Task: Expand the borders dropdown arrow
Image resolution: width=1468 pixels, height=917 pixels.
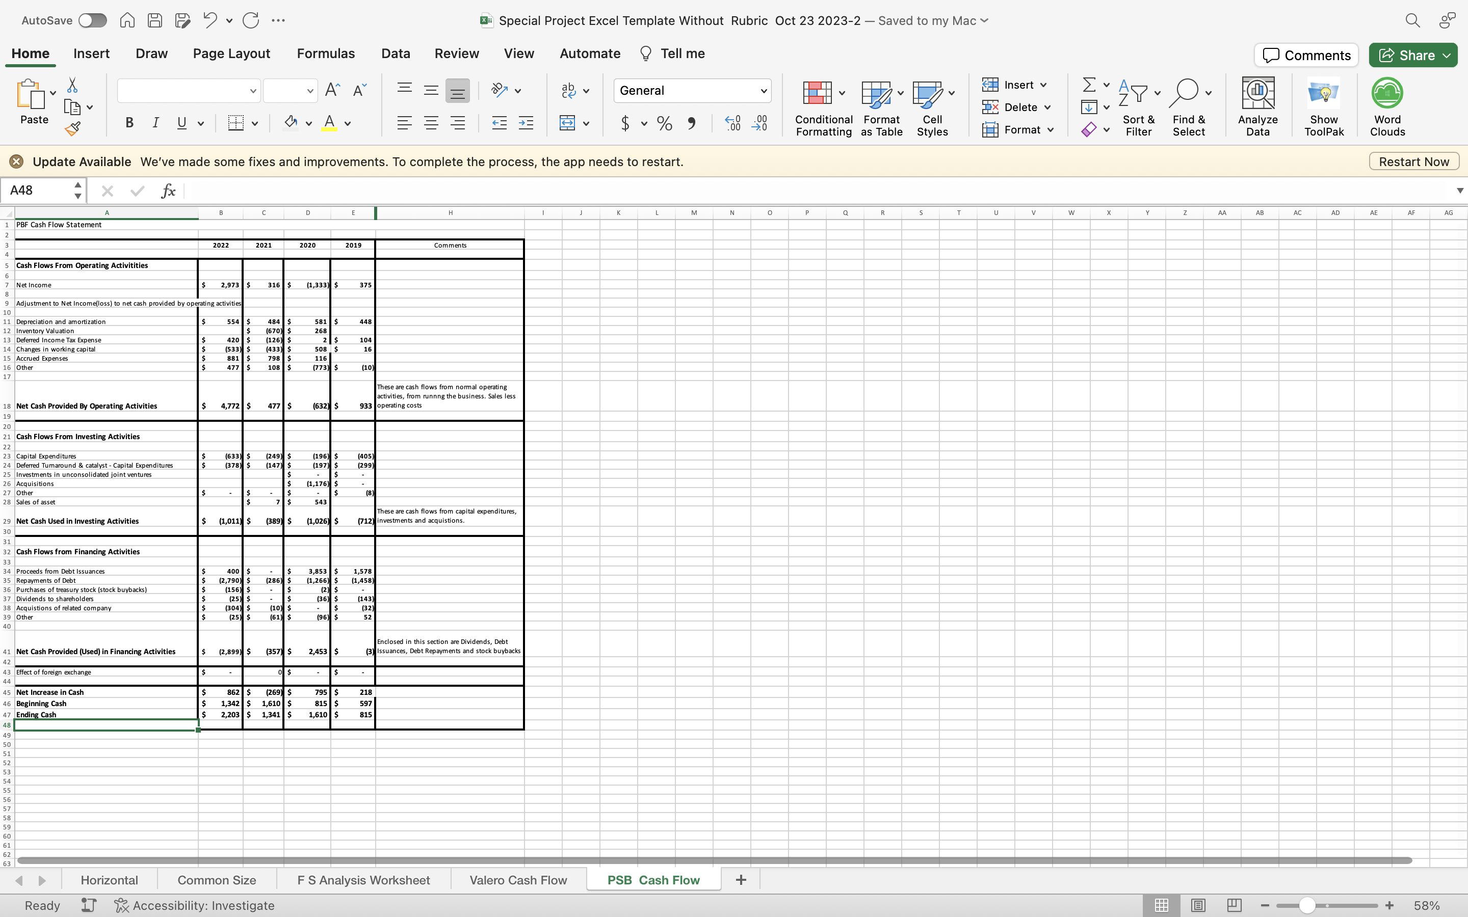Action: coord(255,124)
